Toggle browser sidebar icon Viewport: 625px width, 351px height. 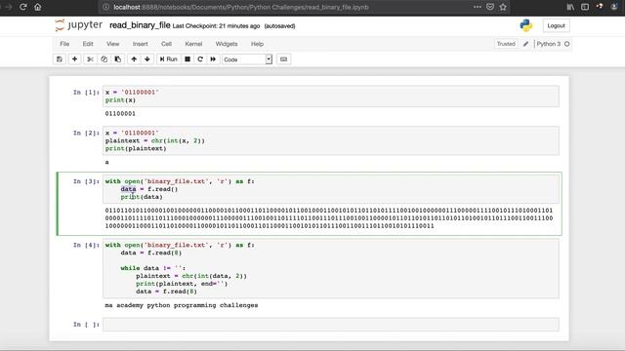pos(585,7)
